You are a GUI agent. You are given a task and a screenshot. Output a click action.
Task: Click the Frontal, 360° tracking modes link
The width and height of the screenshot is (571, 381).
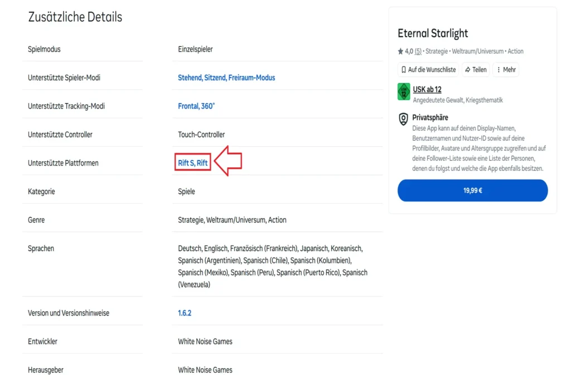(196, 106)
